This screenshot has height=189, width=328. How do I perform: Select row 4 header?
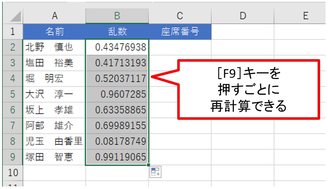[13, 79]
